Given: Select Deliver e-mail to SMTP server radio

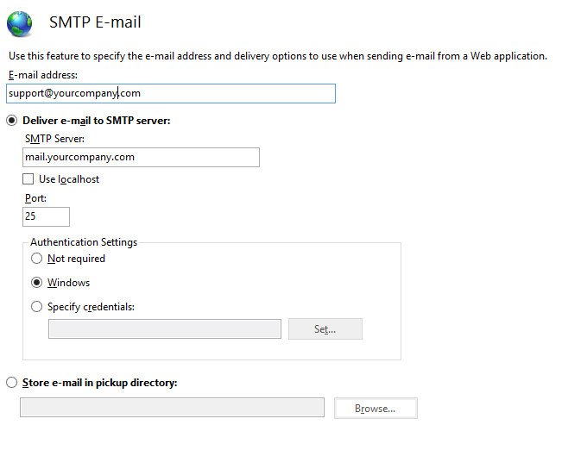Looking at the screenshot, I should (11, 121).
